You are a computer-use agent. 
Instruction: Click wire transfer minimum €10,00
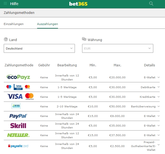pos(93,107)
